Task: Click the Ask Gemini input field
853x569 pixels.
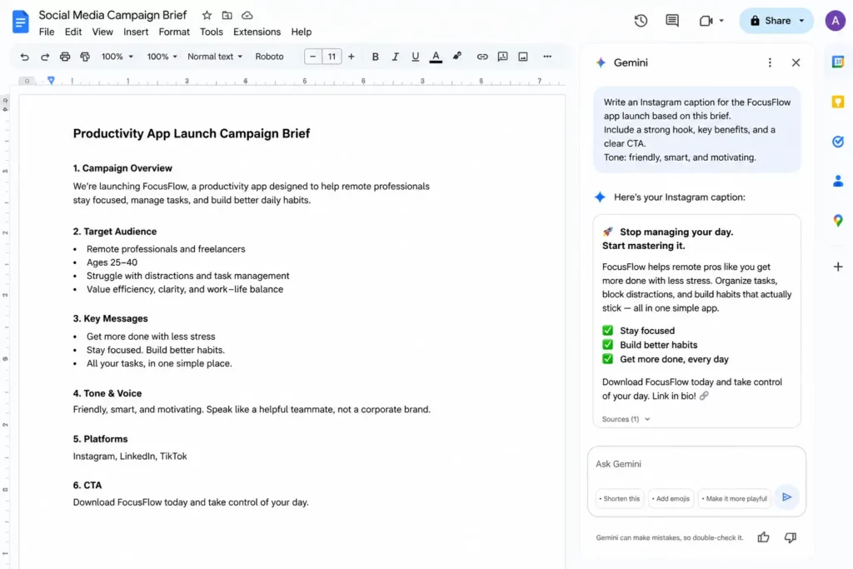Action: point(696,464)
